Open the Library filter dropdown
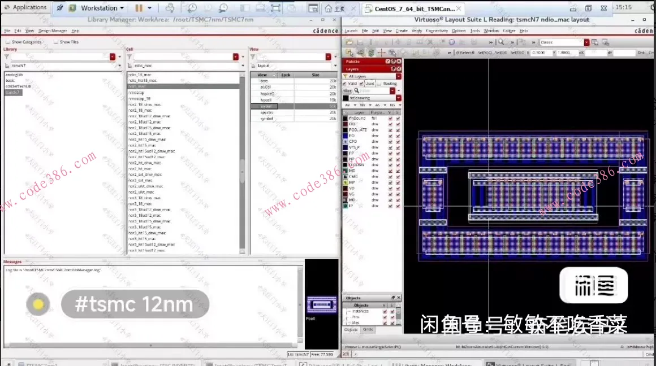The width and height of the screenshot is (656, 366). click(x=113, y=57)
